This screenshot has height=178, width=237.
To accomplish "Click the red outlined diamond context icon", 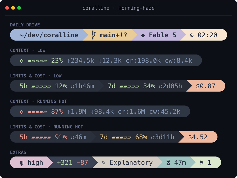I will [x=22, y=112].
